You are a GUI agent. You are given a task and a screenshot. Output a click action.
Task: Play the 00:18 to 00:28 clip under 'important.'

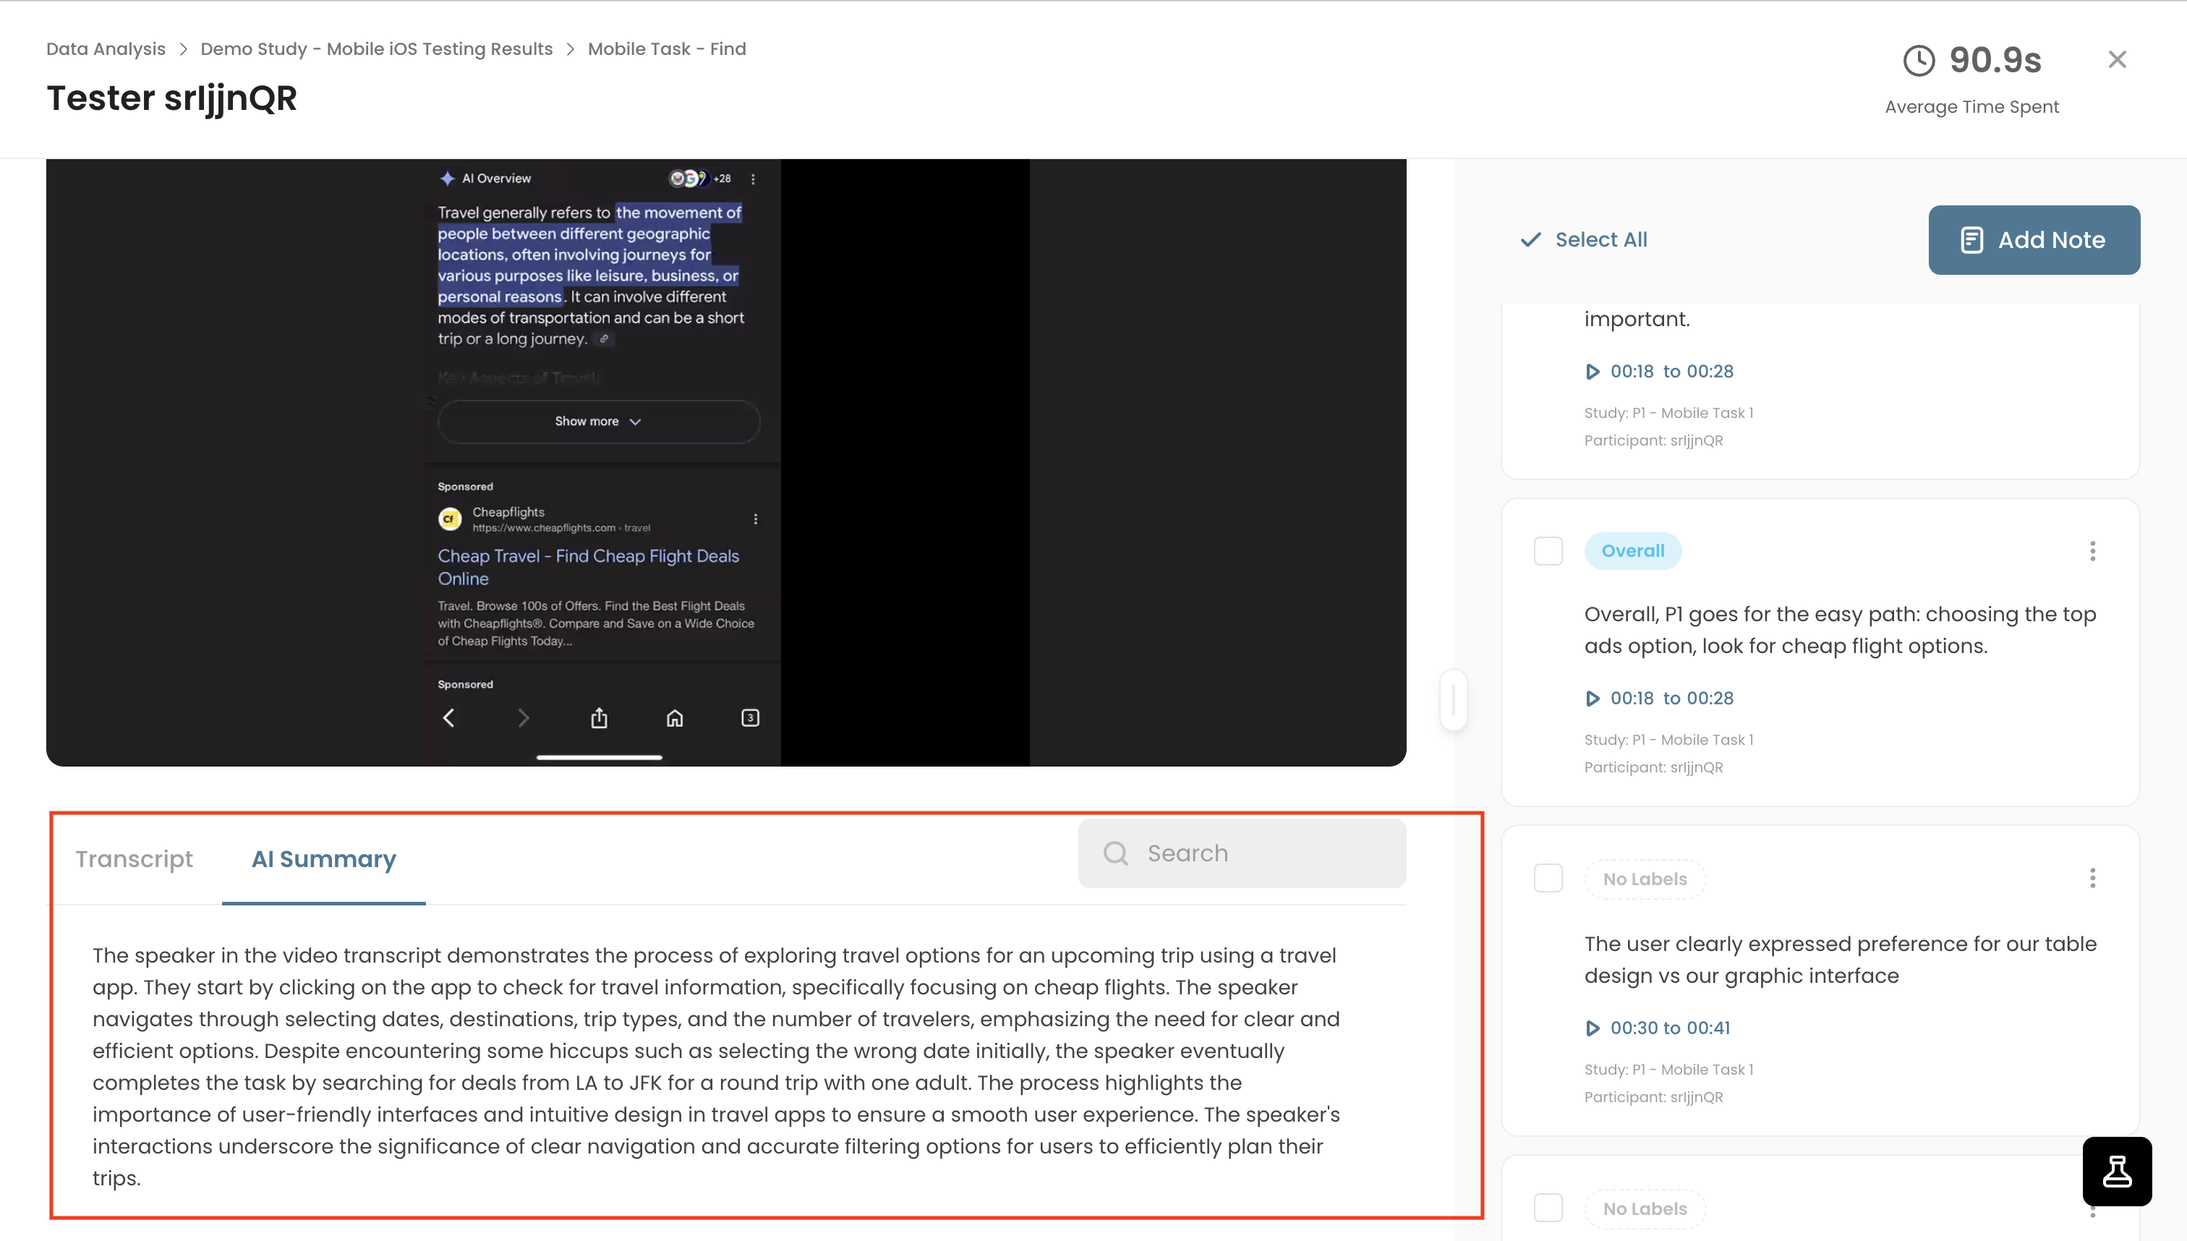point(1658,372)
